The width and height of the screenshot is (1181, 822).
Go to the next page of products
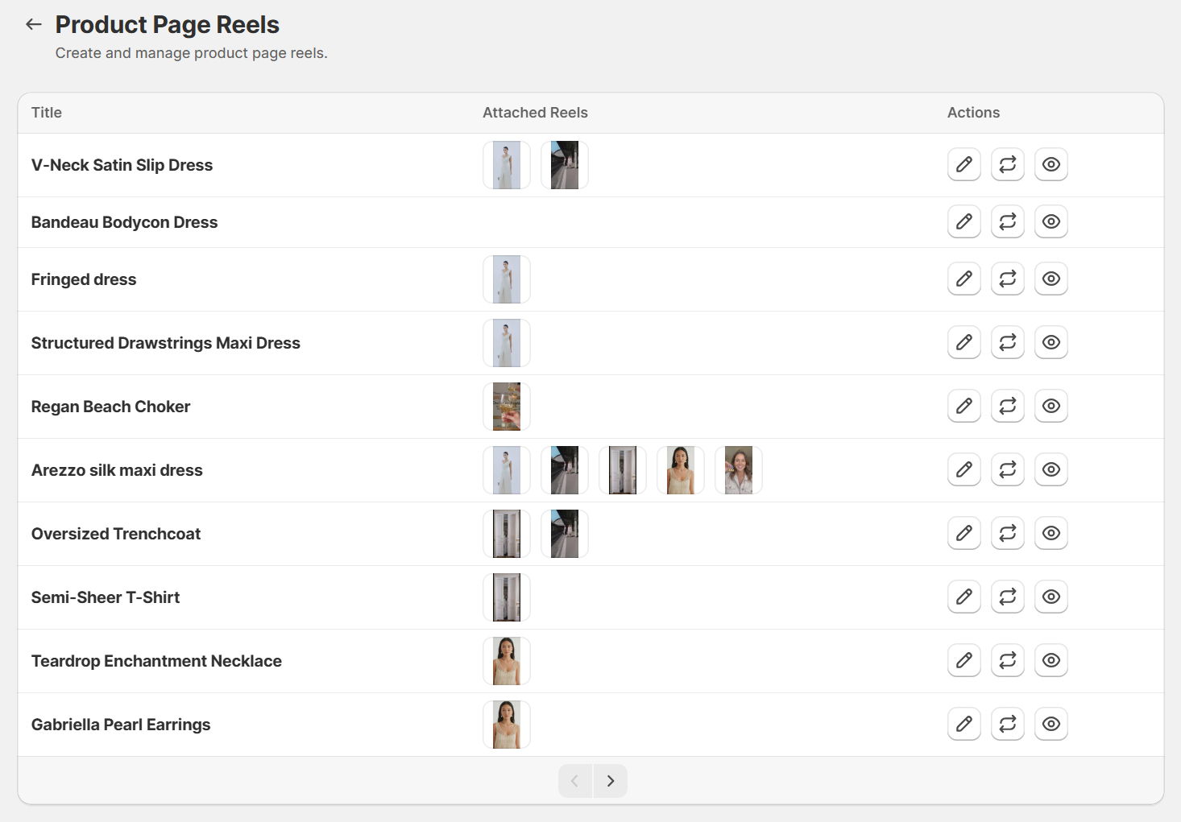coord(611,781)
